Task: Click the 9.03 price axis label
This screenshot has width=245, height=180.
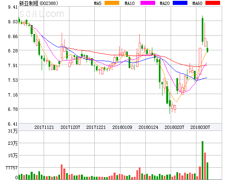Action: (13, 22)
